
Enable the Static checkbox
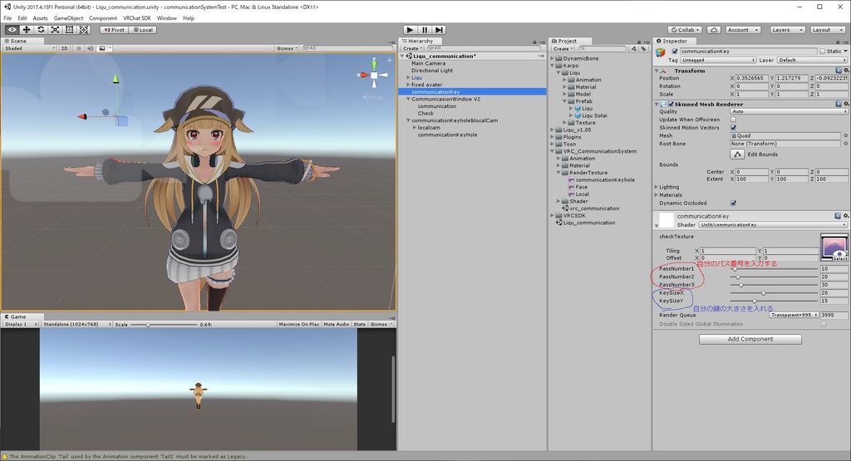point(823,51)
